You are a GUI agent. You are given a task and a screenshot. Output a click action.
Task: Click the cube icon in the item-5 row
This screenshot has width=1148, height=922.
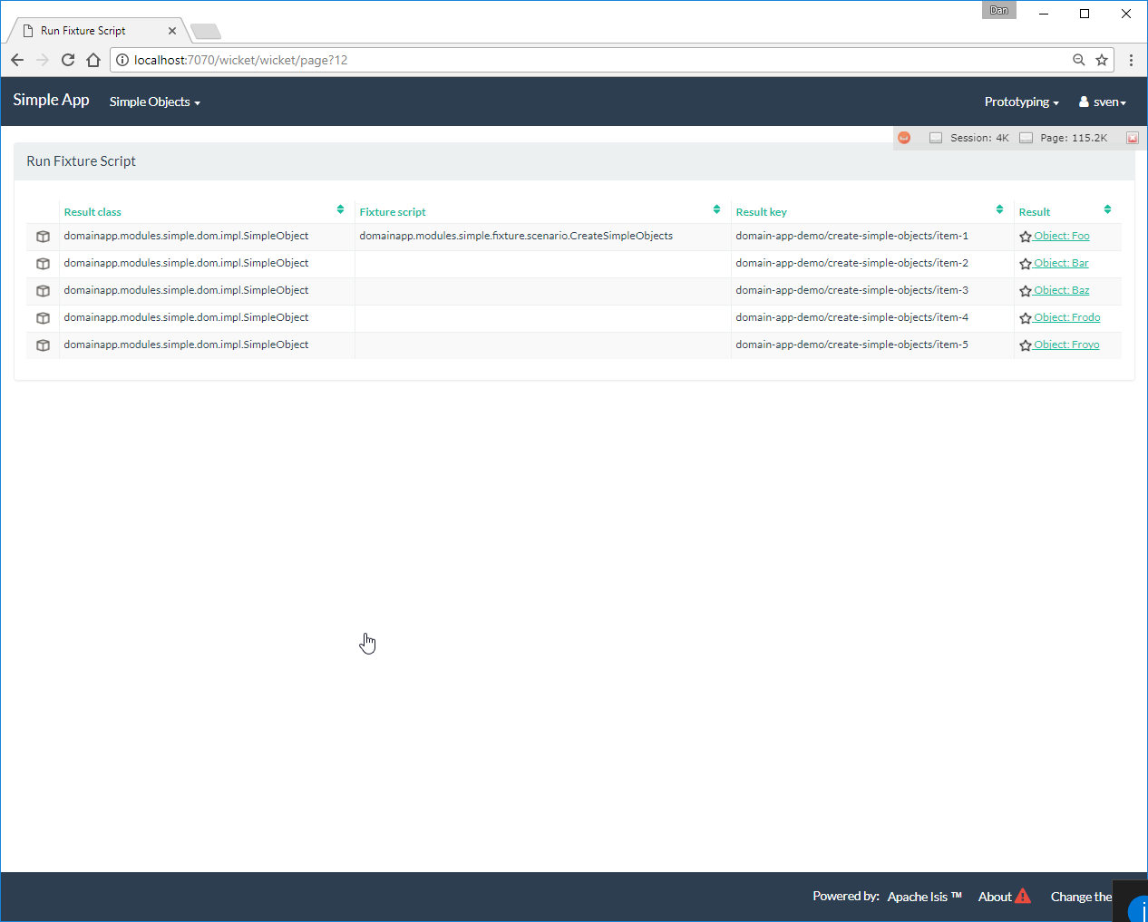click(43, 345)
